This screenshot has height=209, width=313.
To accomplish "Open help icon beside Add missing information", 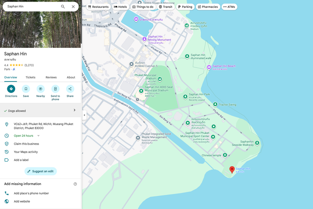I will click(75, 184).
